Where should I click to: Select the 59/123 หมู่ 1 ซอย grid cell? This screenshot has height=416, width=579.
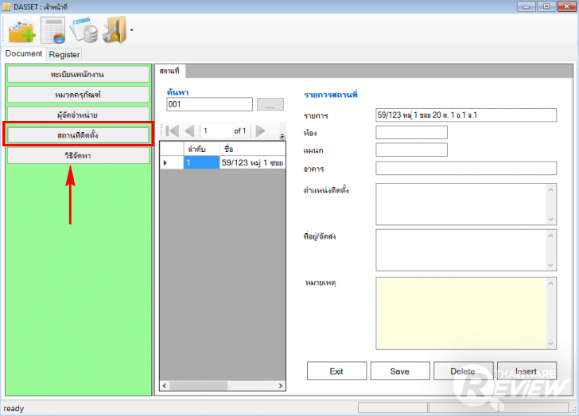(252, 162)
